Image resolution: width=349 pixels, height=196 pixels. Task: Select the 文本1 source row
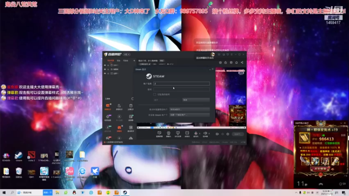tap(119, 65)
